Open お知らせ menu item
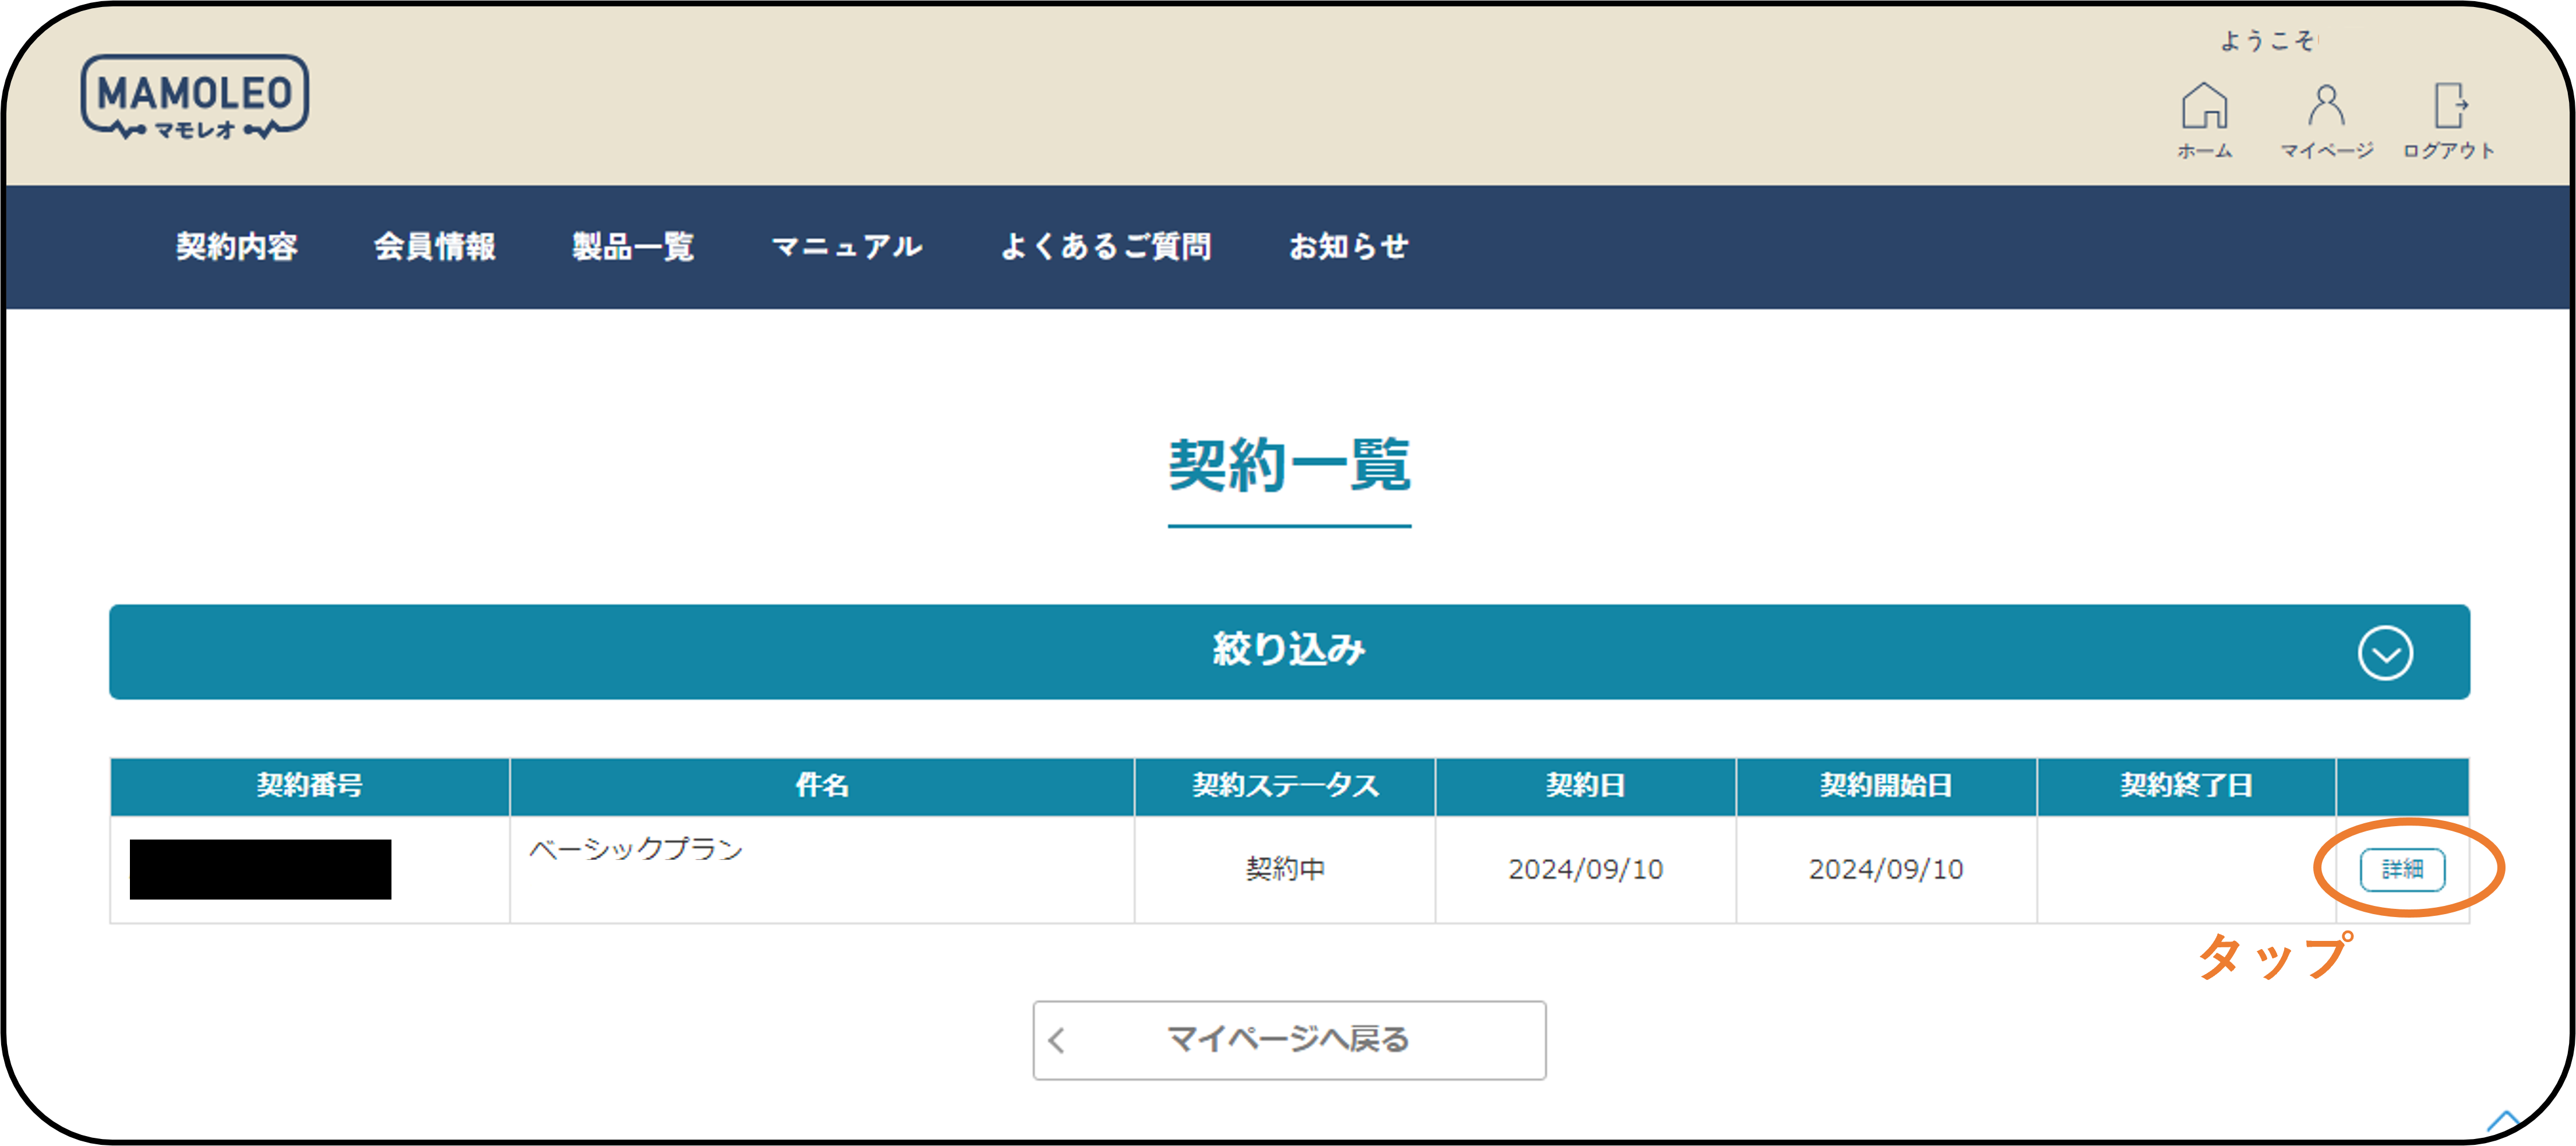 1349,246
